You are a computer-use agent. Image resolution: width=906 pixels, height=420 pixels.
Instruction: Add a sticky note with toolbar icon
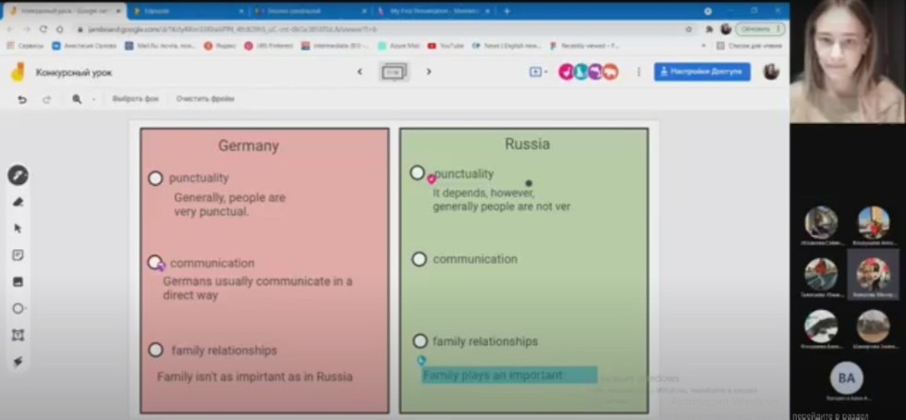click(18, 255)
